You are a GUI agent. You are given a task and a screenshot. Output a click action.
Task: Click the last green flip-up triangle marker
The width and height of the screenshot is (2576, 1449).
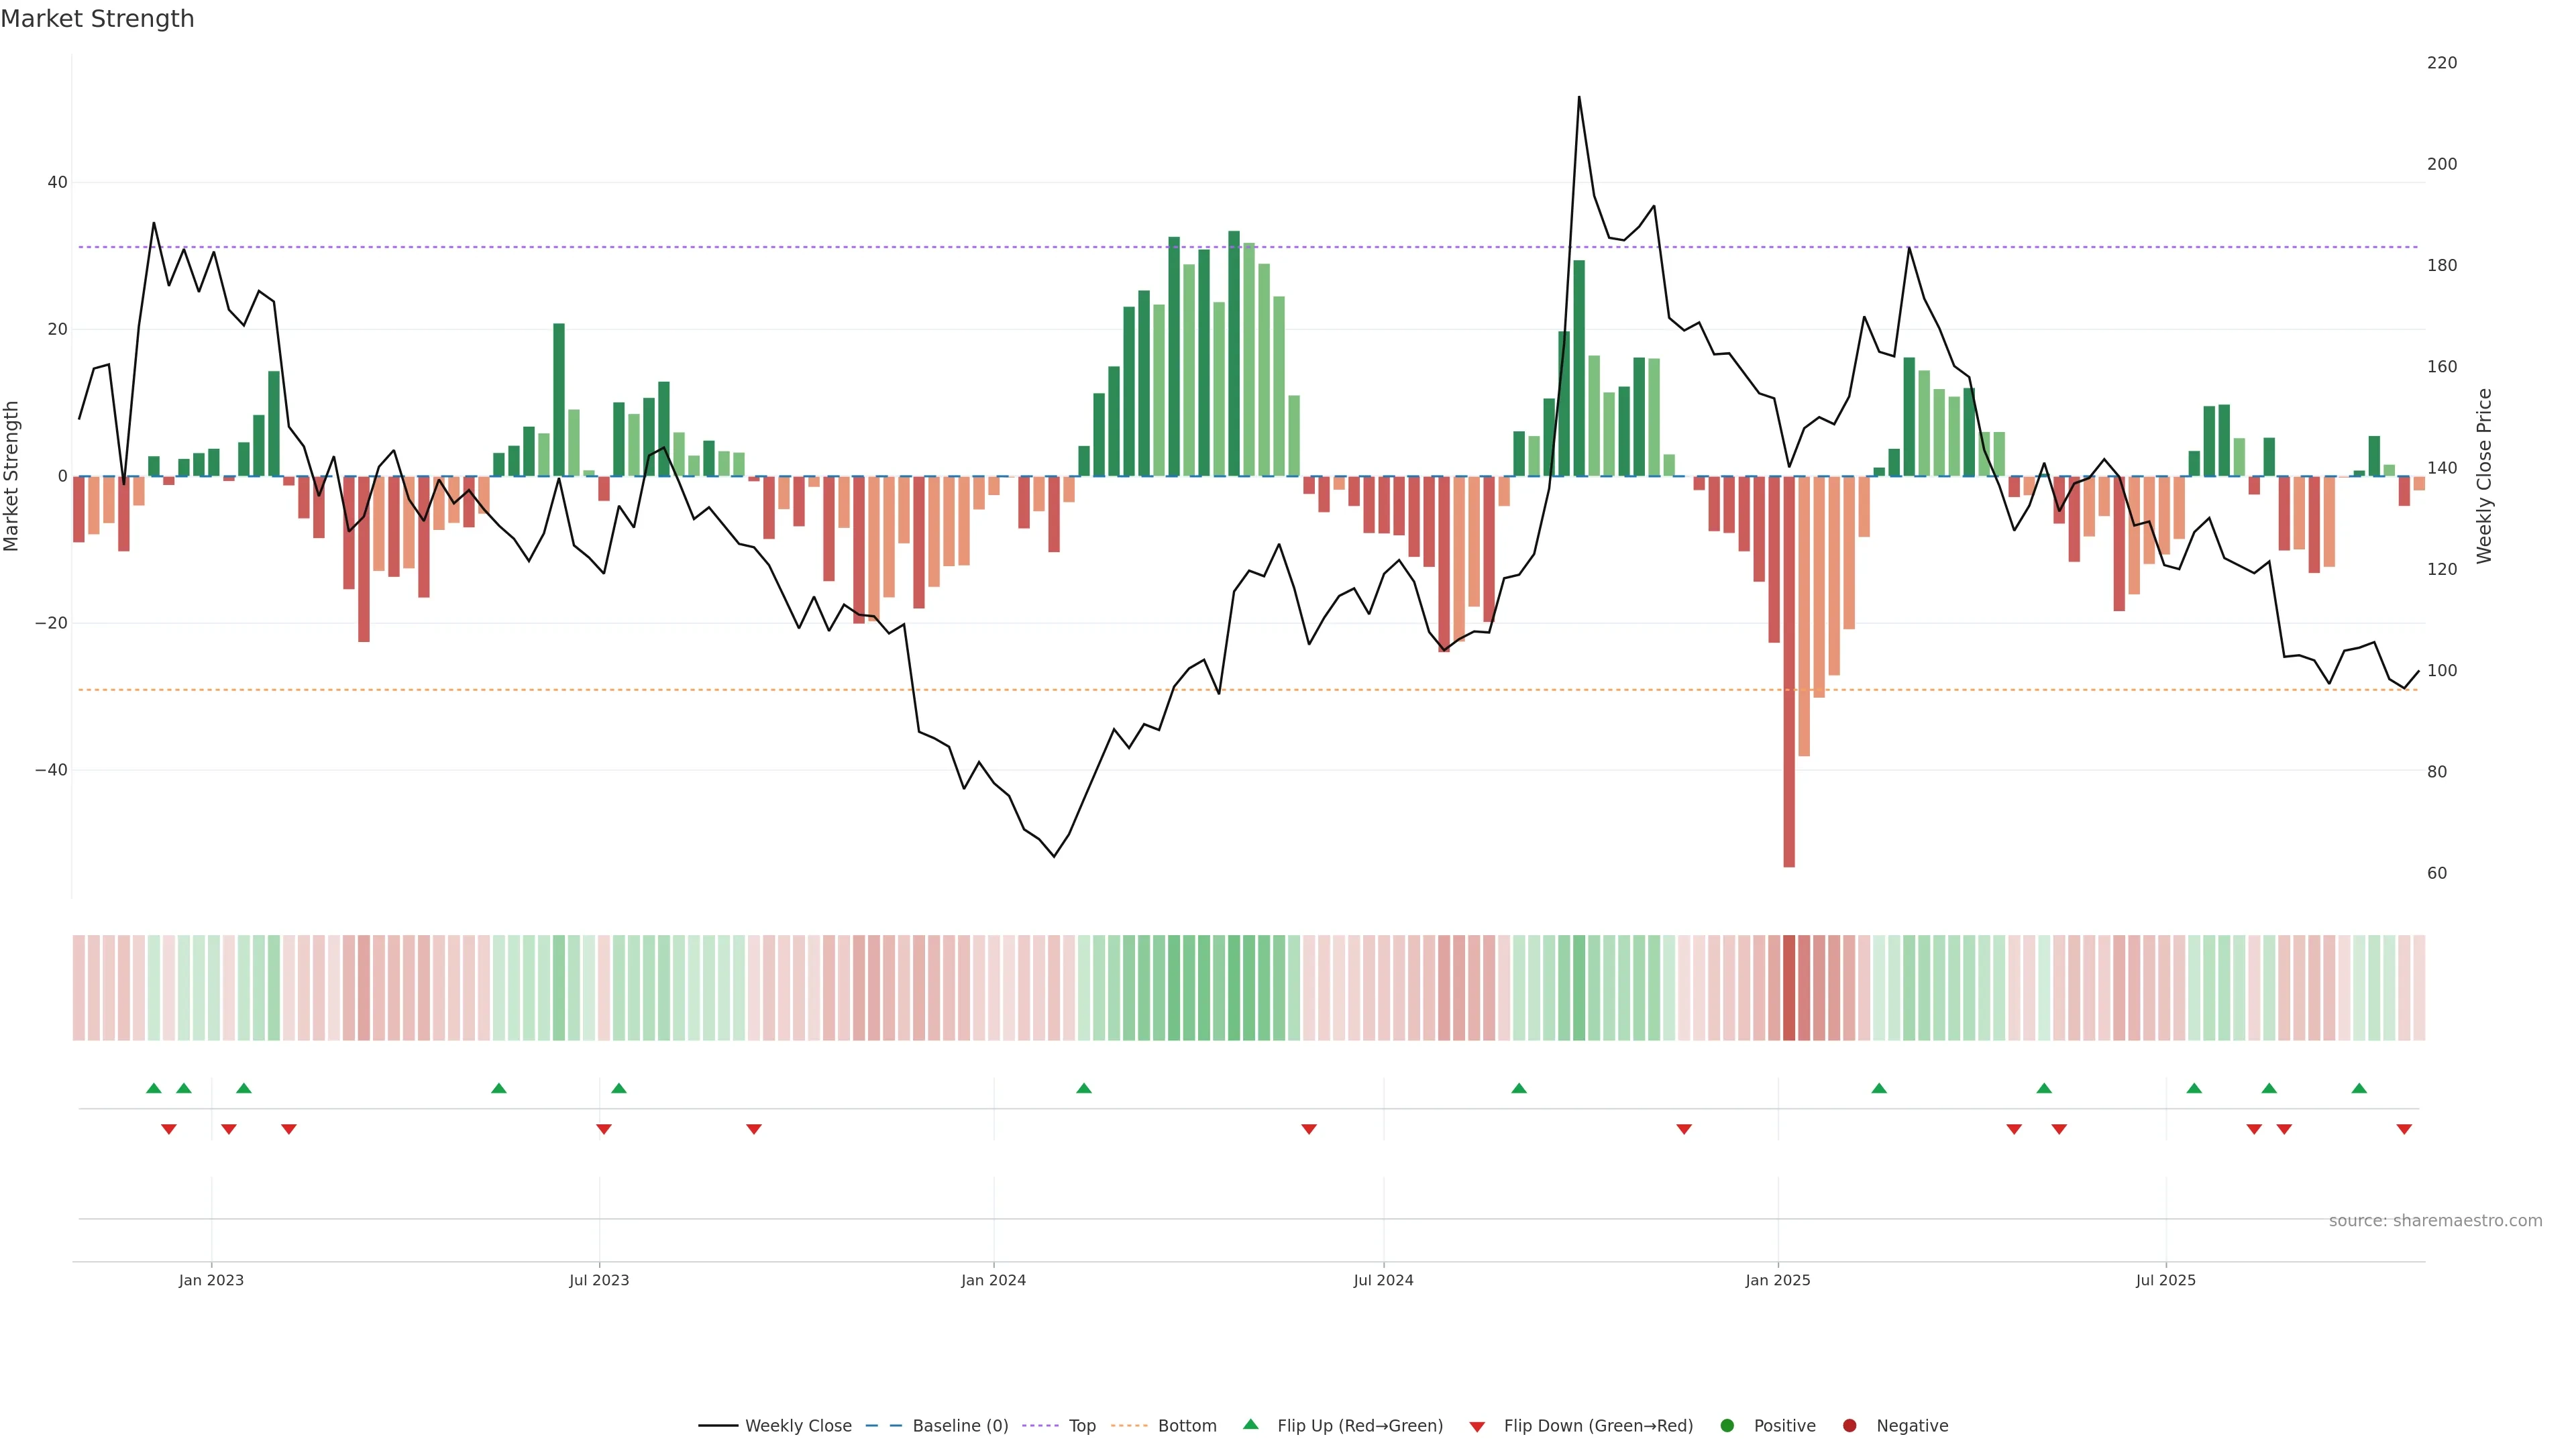click(2359, 1088)
